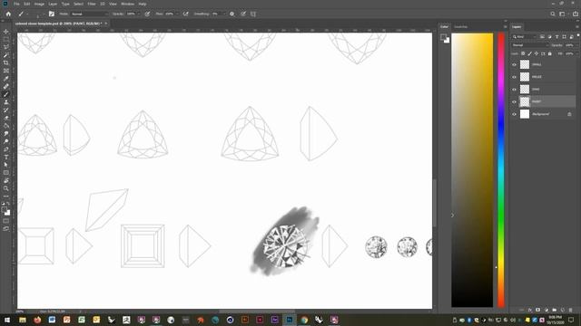Select the Path Selection tool

[x=6, y=165]
